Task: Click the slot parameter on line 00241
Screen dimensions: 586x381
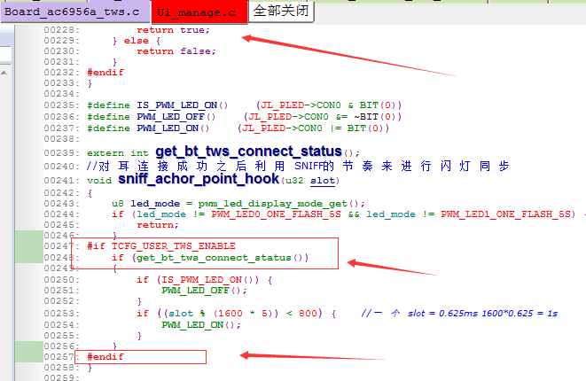Action: pyautogui.click(x=323, y=181)
